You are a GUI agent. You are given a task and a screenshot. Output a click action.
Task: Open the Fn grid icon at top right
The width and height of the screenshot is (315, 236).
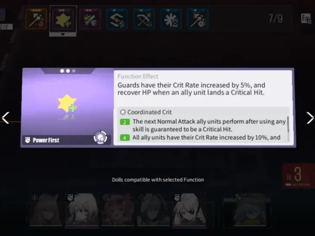point(306,19)
